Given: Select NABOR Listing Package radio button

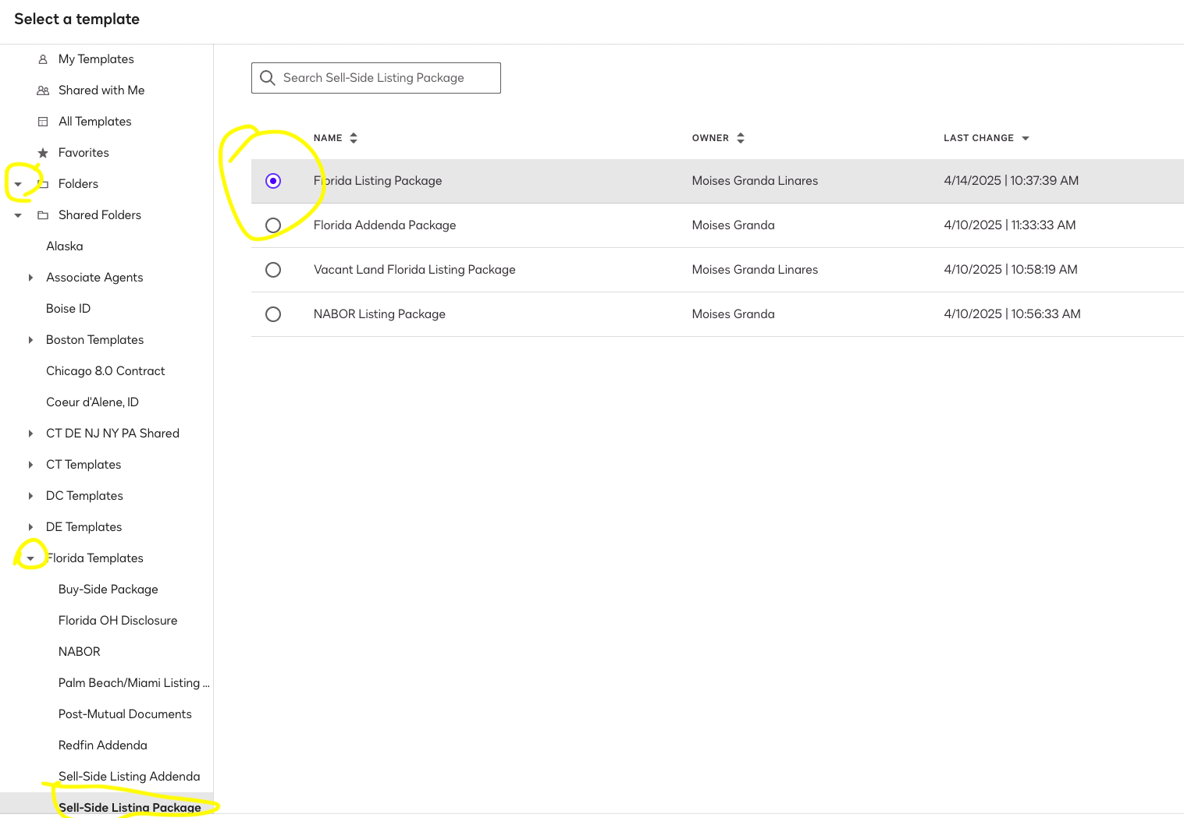Looking at the screenshot, I should pos(273,314).
